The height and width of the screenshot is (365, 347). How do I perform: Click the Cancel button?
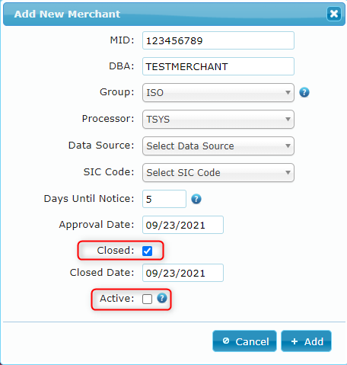tap(244, 341)
